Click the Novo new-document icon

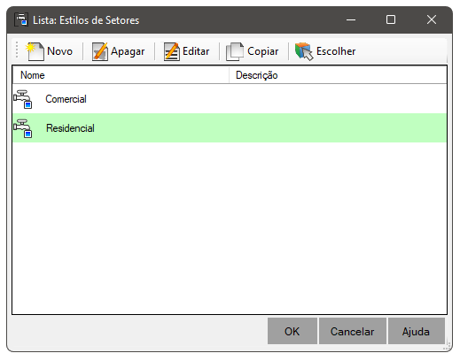pyautogui.click(x=35, y=51)
